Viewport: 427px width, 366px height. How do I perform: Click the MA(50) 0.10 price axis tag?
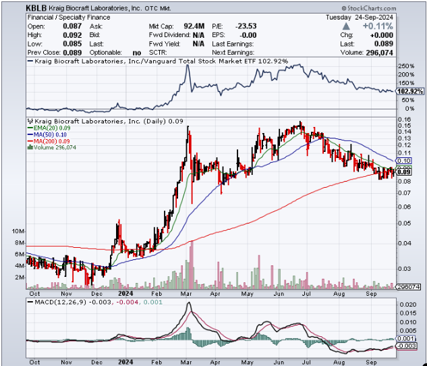(x=404, y=161)
